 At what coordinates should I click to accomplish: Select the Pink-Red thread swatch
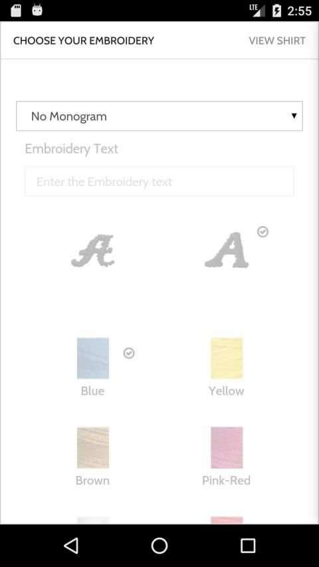(227, 447)
